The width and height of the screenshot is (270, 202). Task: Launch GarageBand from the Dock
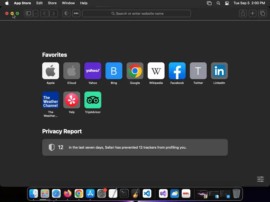coord(136,193)
